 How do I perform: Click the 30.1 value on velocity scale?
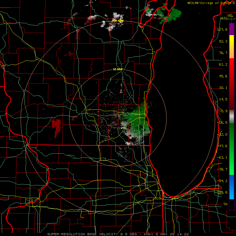tap(223, 88)
